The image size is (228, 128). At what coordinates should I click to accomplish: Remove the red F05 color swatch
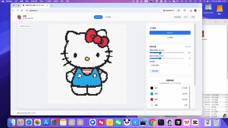(152, 99)
